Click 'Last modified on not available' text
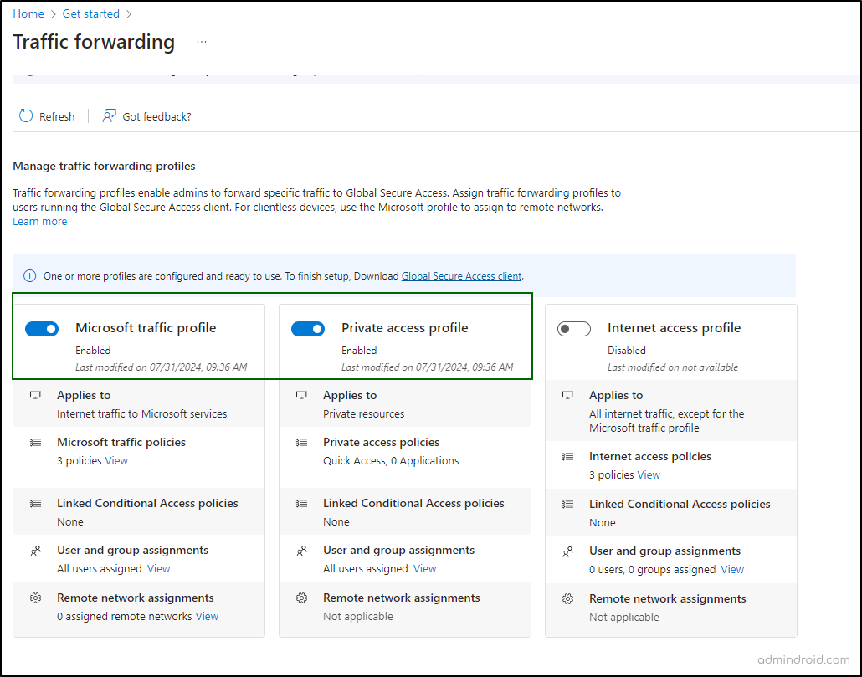Screen dimensions: 862x677 673,367
